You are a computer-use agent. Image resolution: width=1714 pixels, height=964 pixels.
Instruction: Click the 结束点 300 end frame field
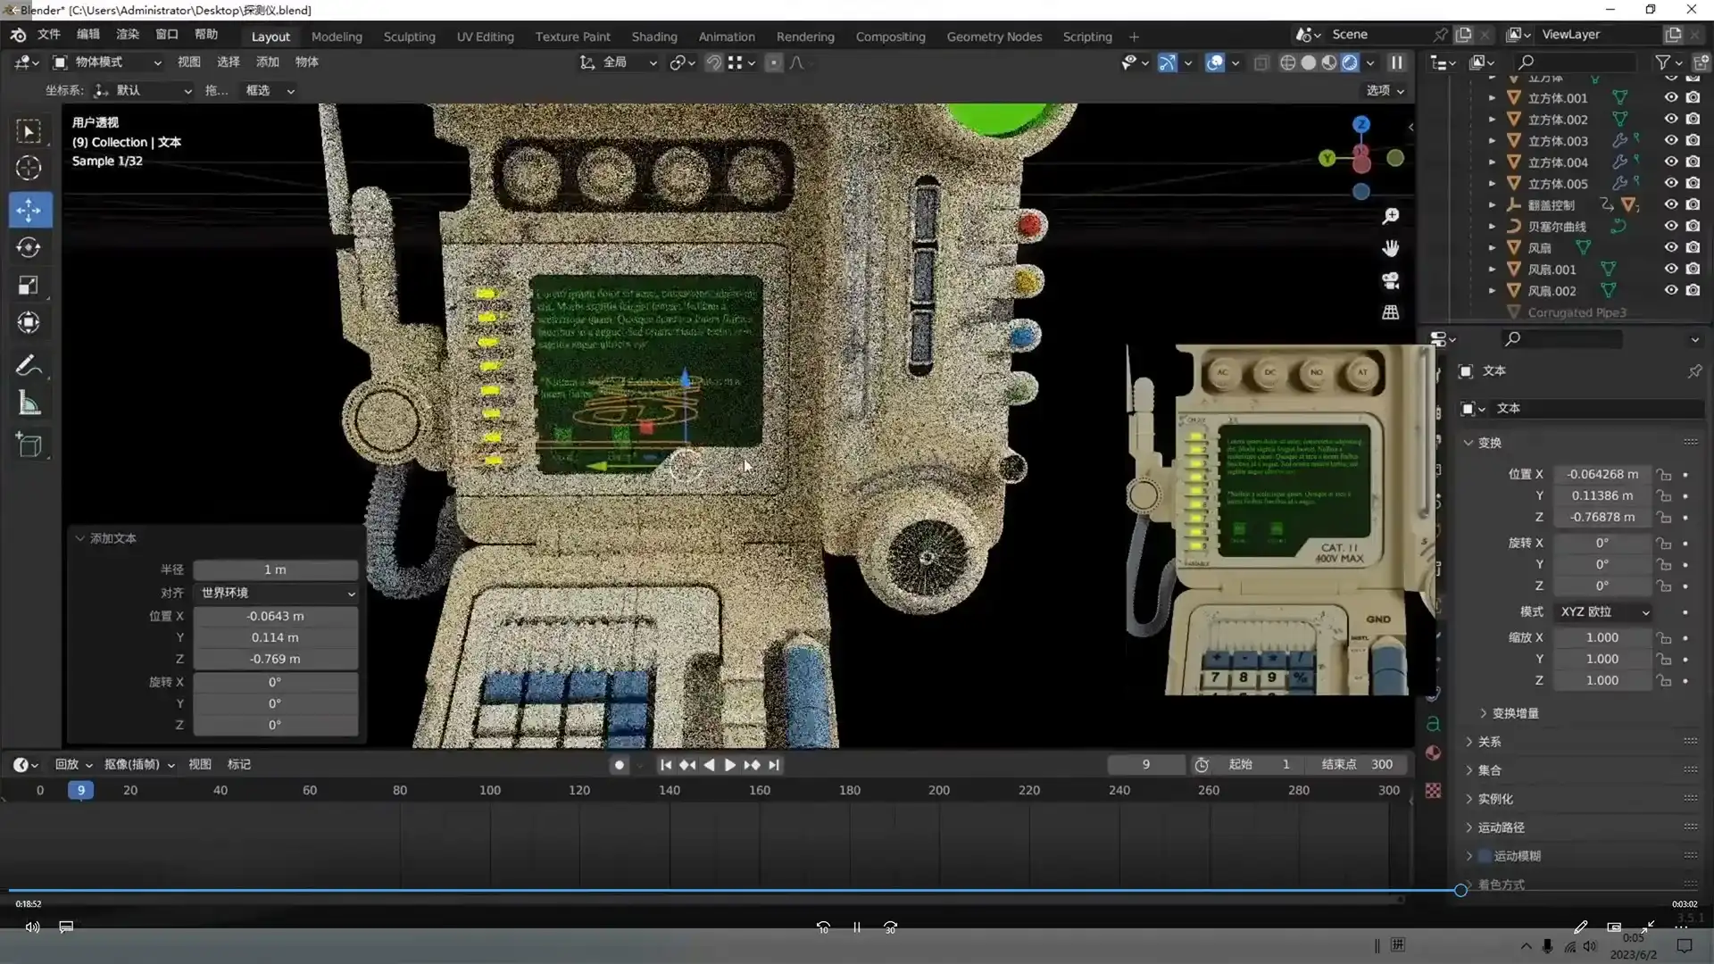pos(1357,764)
